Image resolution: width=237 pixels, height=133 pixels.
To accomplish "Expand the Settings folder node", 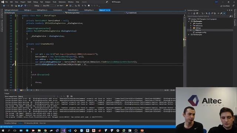I will (x=191, y=28).
